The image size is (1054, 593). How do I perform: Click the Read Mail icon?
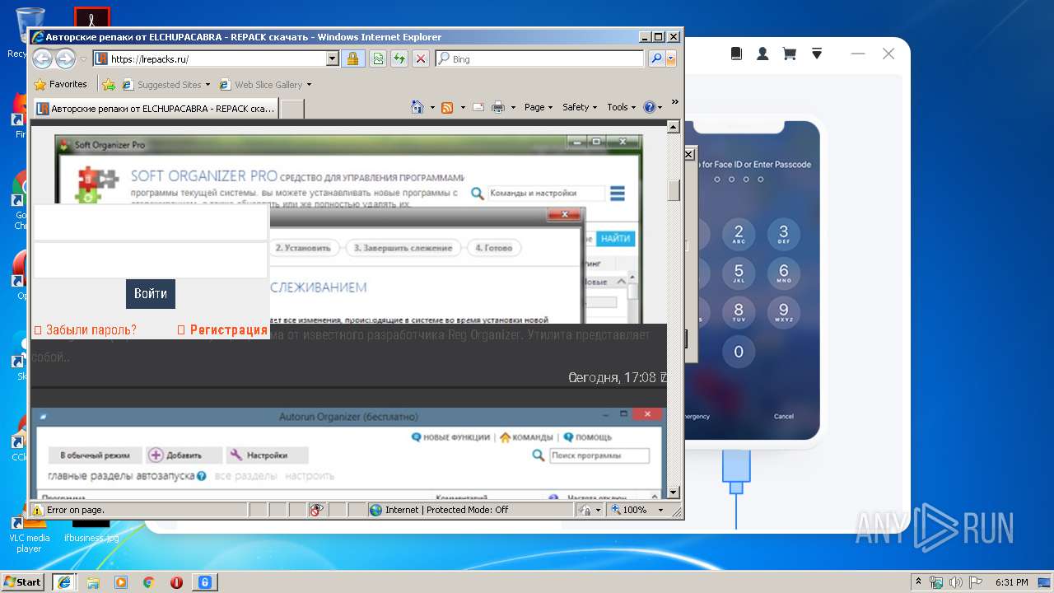point(478,107)
